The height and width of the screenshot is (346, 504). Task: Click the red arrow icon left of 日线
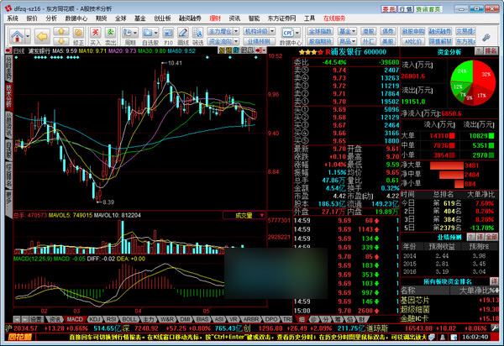tap(8, 50)
